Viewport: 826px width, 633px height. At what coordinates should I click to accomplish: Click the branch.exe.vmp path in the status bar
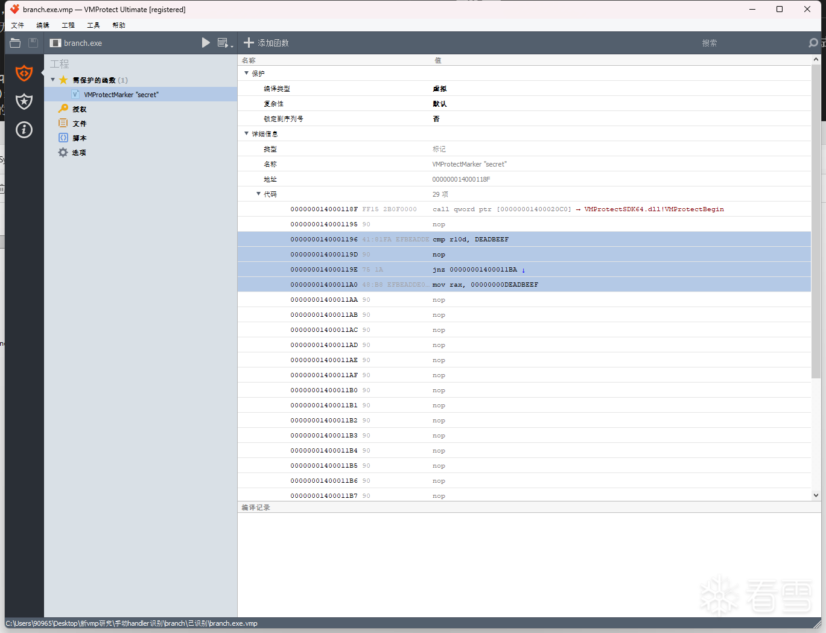132,623
